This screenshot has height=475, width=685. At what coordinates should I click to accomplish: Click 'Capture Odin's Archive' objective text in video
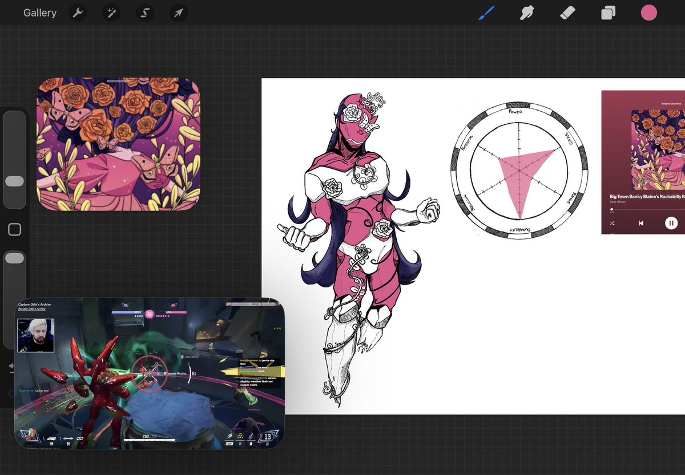click(x=34, y=305)
